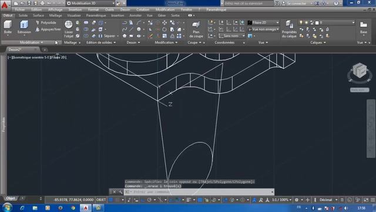Open the Modélisation 3D workspace dropdown
376x212 pixels.
[90, 4]
